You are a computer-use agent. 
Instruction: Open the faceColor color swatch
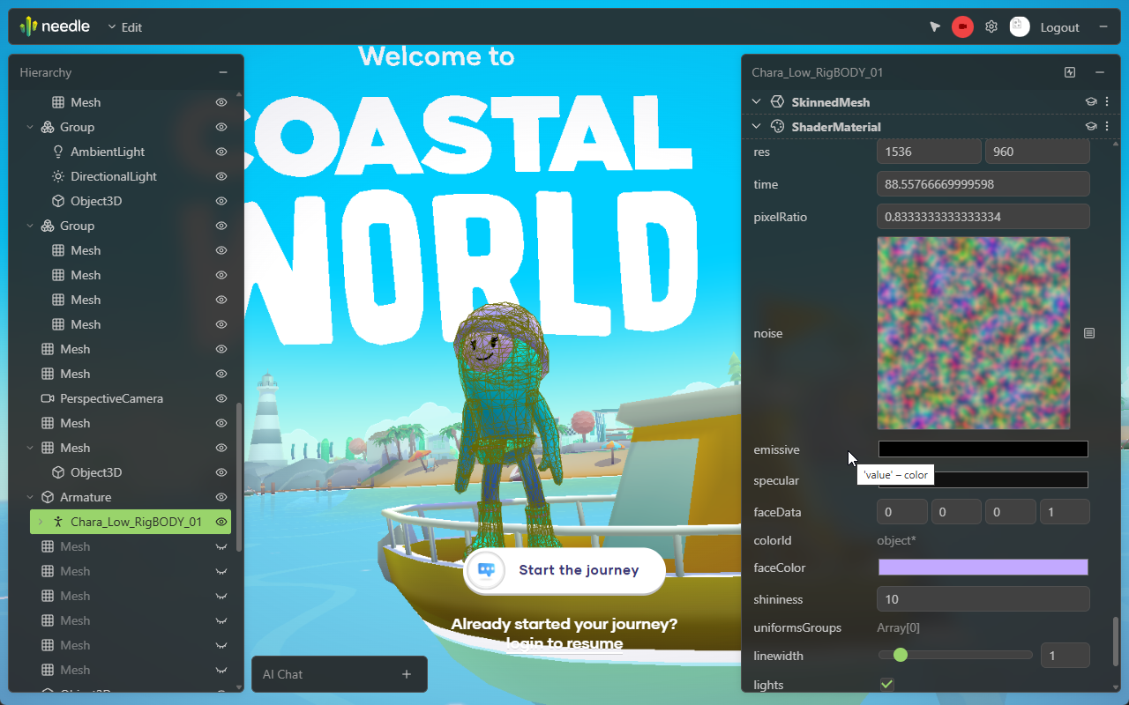pyautogui.click(x=983, y=567)
